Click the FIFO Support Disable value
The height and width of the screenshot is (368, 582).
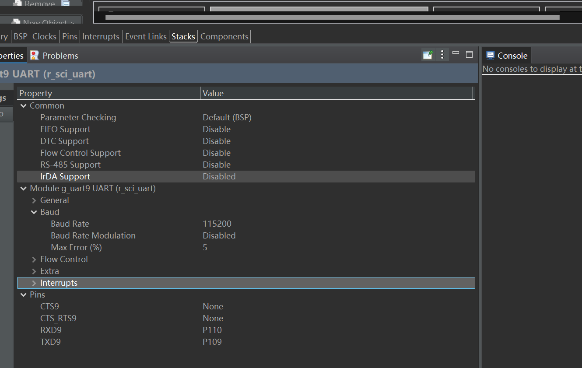pyautogui.click(x=217, y=130)
